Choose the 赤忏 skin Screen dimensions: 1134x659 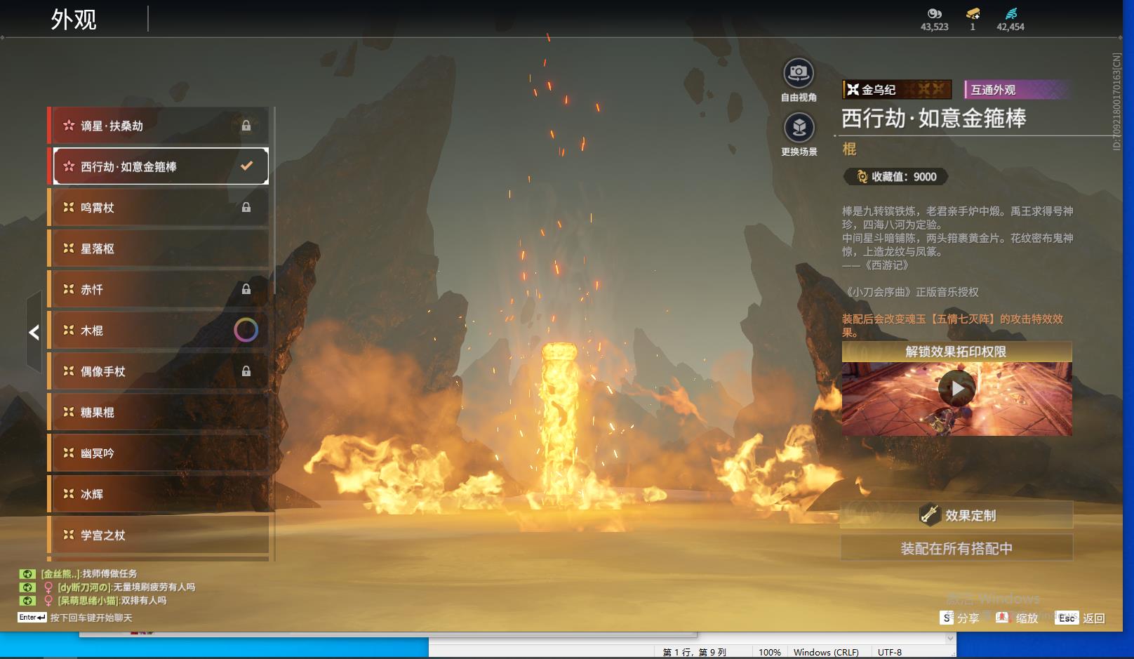159,289
